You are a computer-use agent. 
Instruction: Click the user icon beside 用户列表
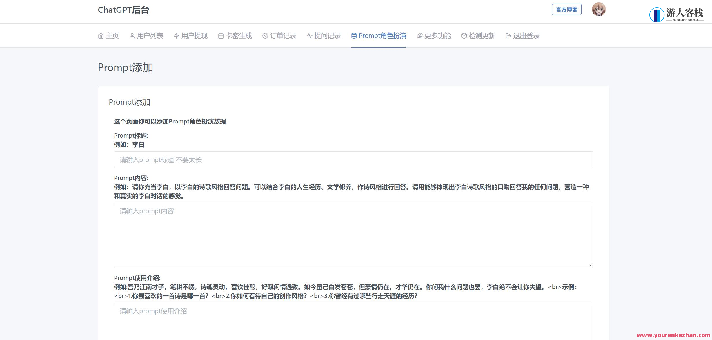(132, 36)
